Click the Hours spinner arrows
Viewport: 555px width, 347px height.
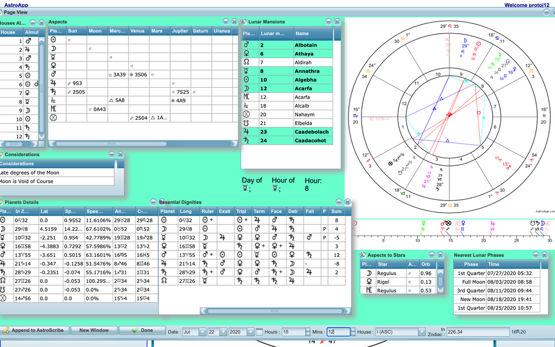pos(308,332)
